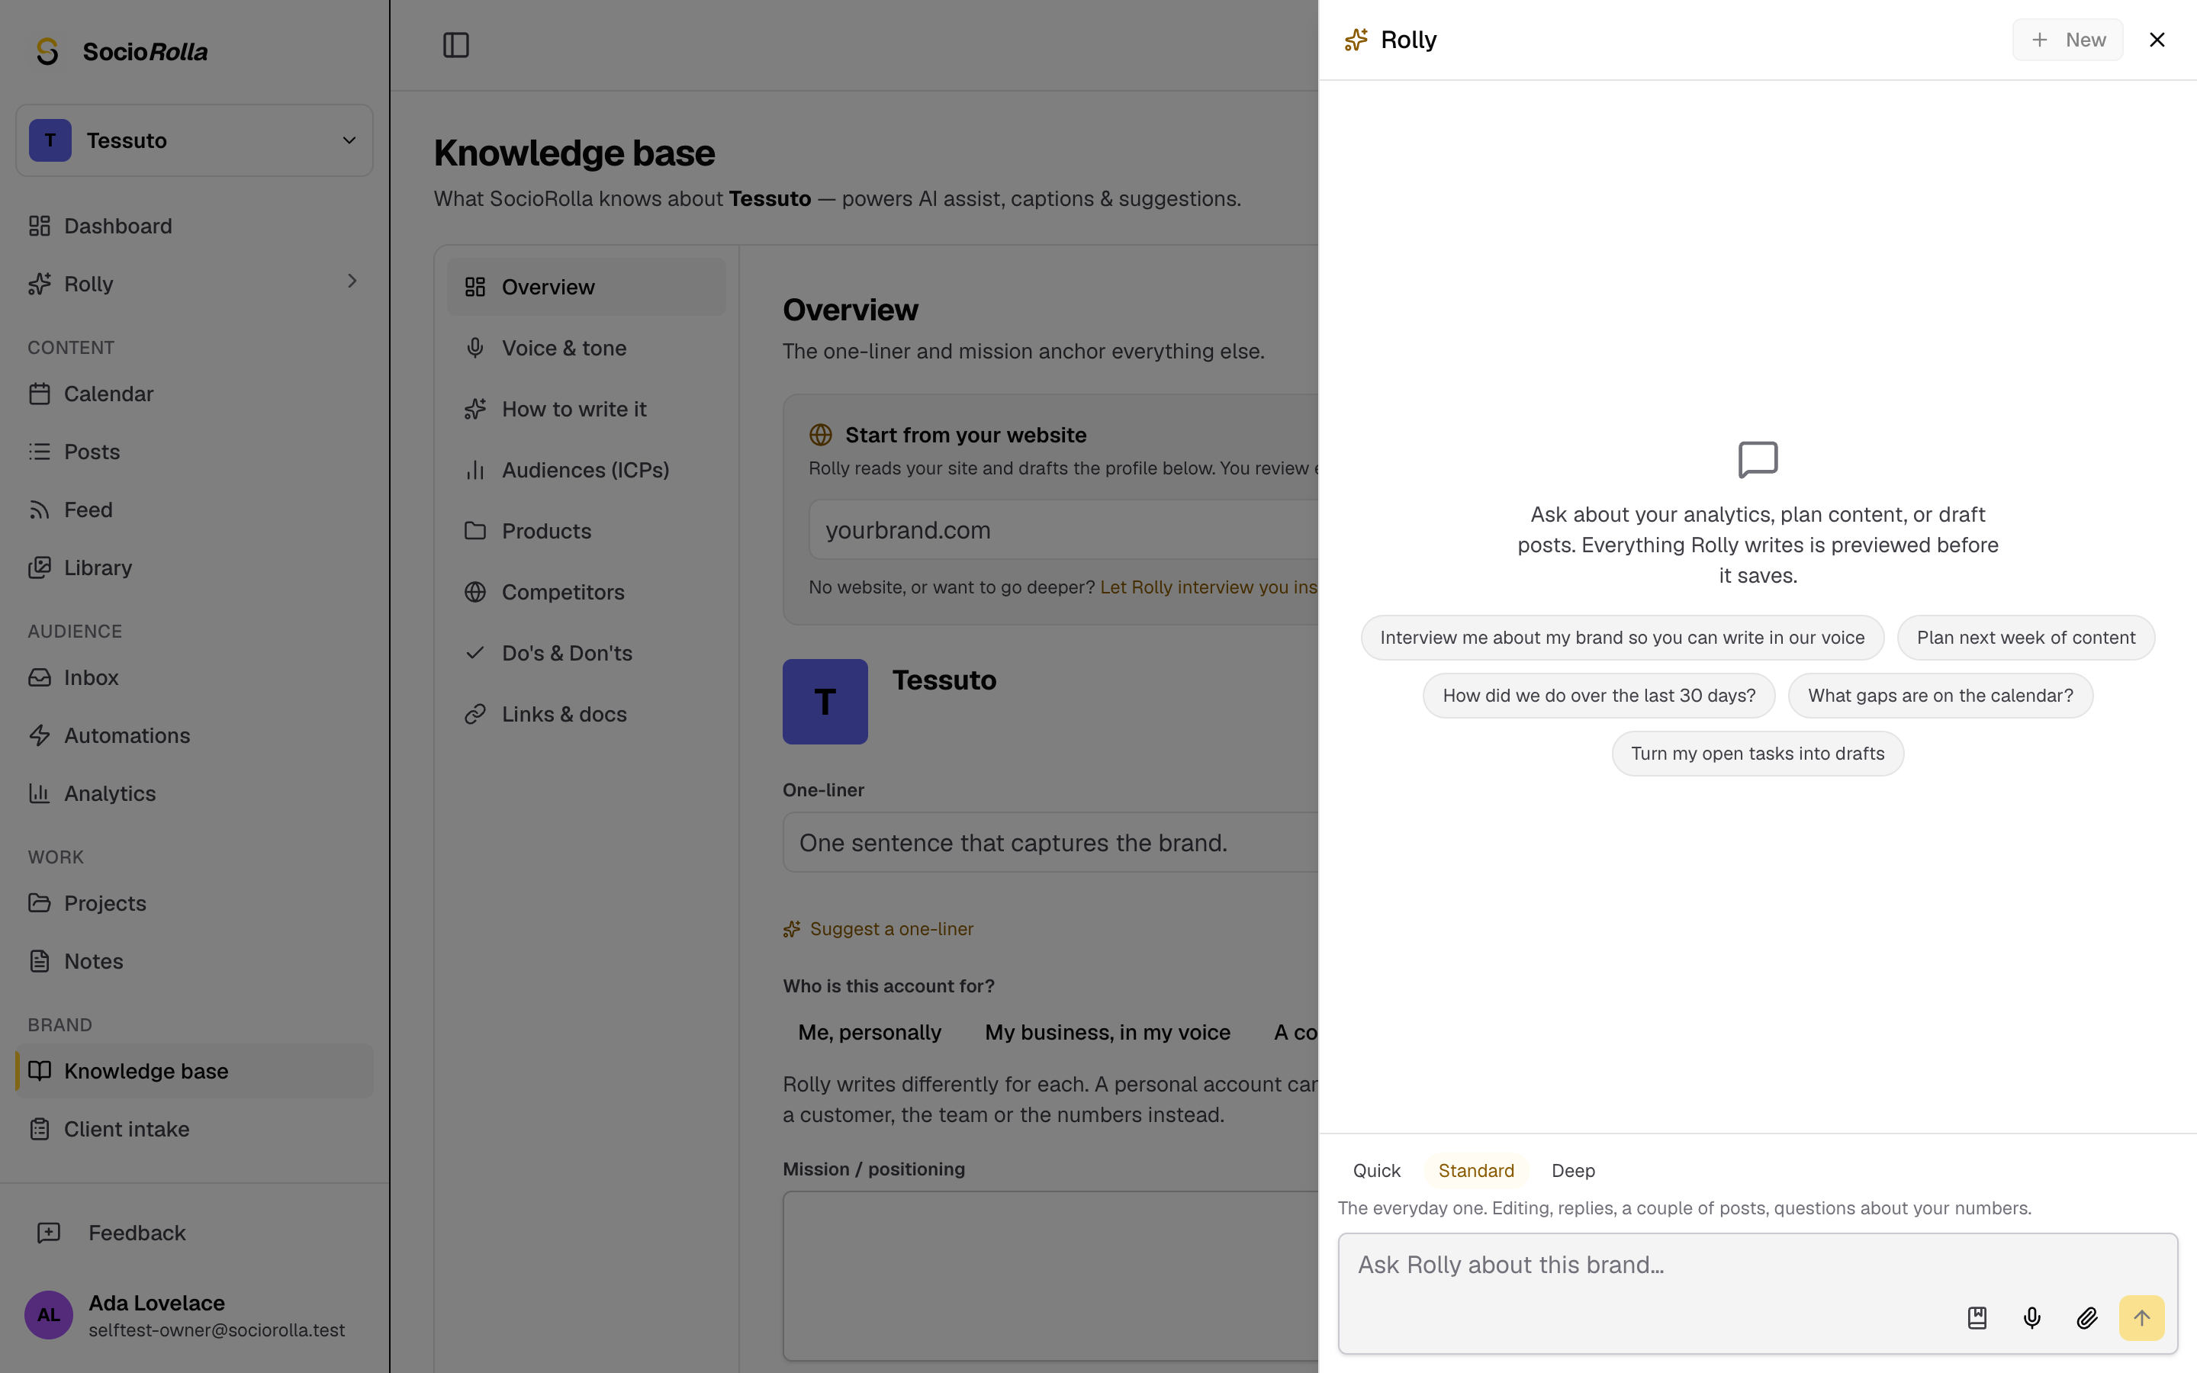Open the Tessuto brand switcher dropdown
The image size is (2197, 1373).
point(195,141)
